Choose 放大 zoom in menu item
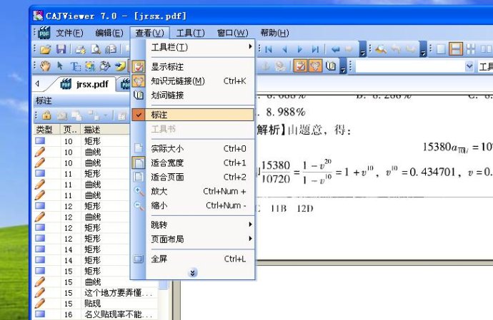The image size is (493, 320). tap(192, 191)
